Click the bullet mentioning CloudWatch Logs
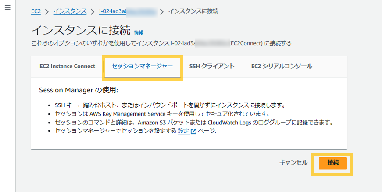 click(194, 123)
